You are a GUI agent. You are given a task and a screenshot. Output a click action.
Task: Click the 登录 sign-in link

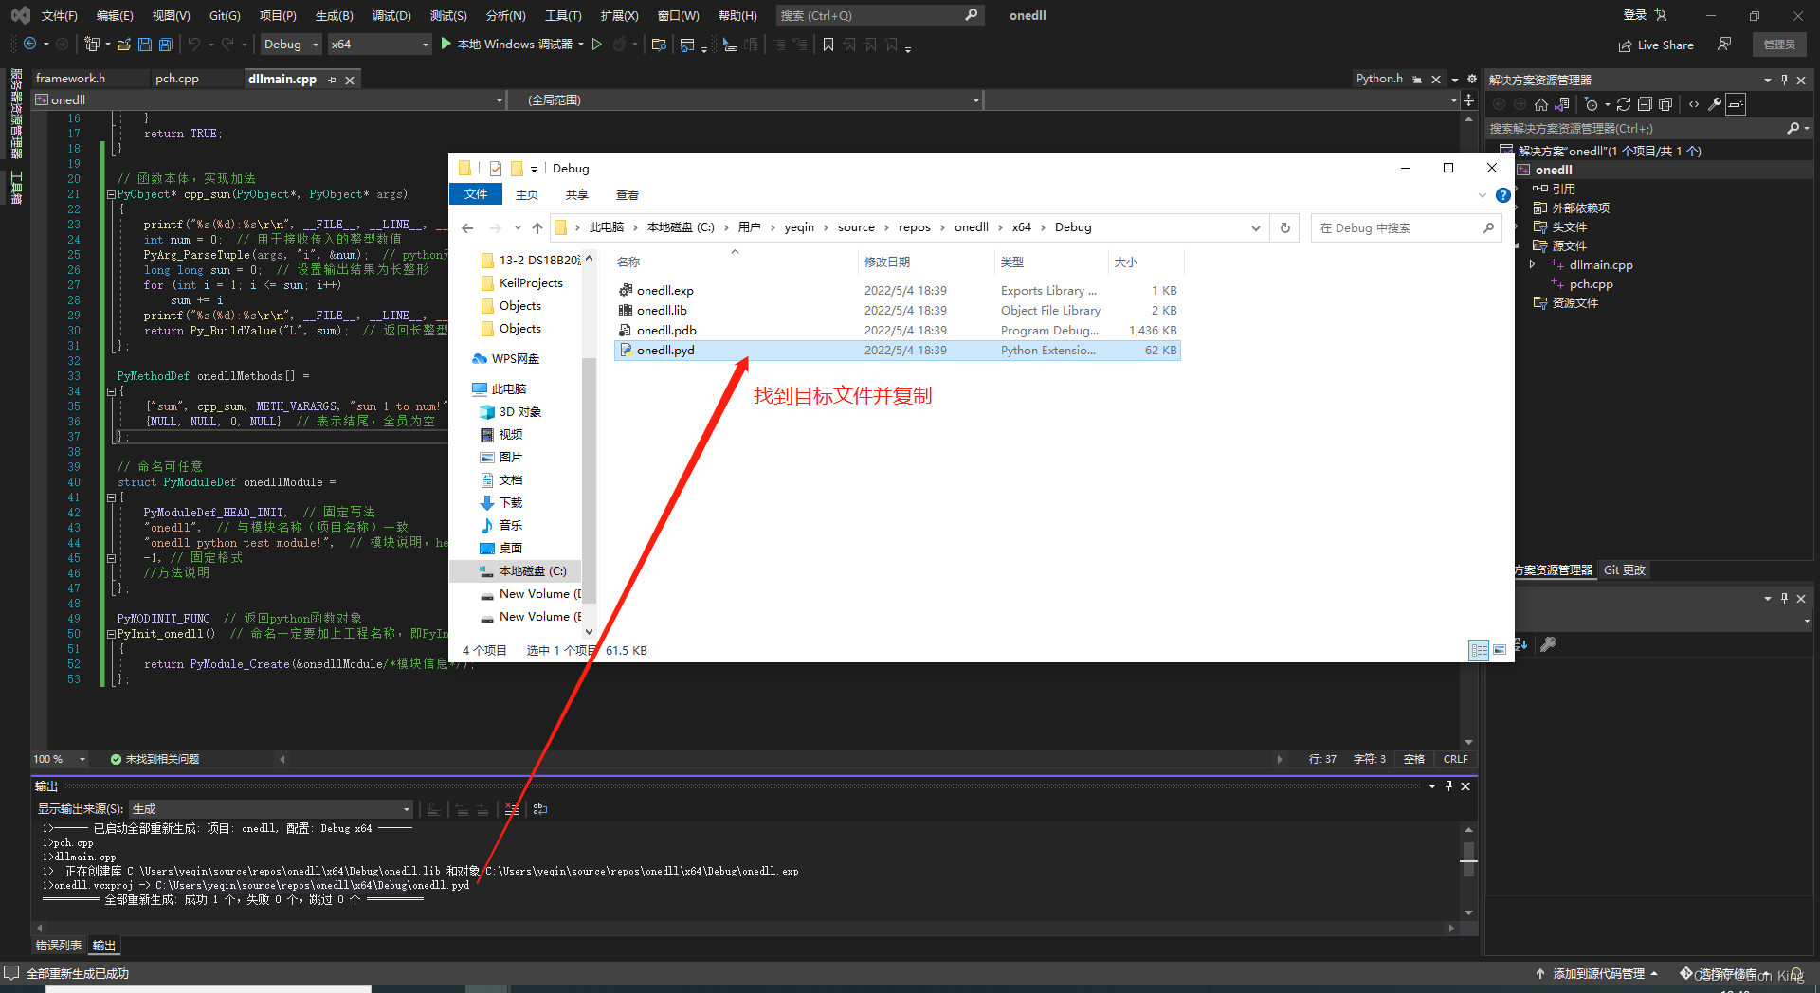click(x=1635, y=15)
